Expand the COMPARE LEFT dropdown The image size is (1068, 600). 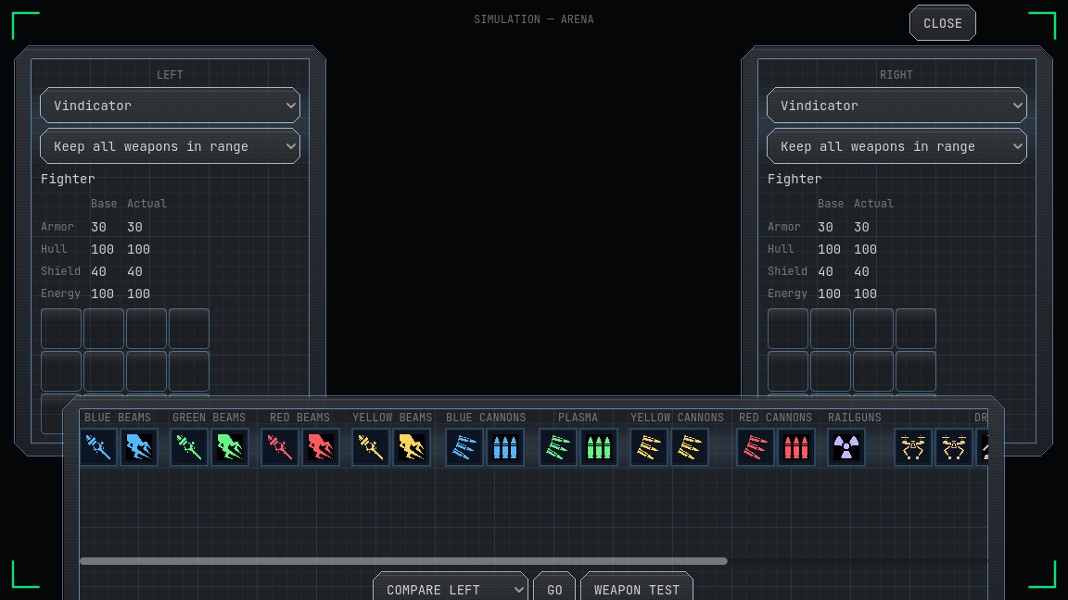click(x=451, y=589)
